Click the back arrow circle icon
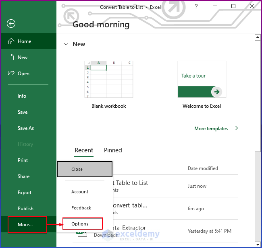This screenshot has height=248, width=262. point(11,23)
